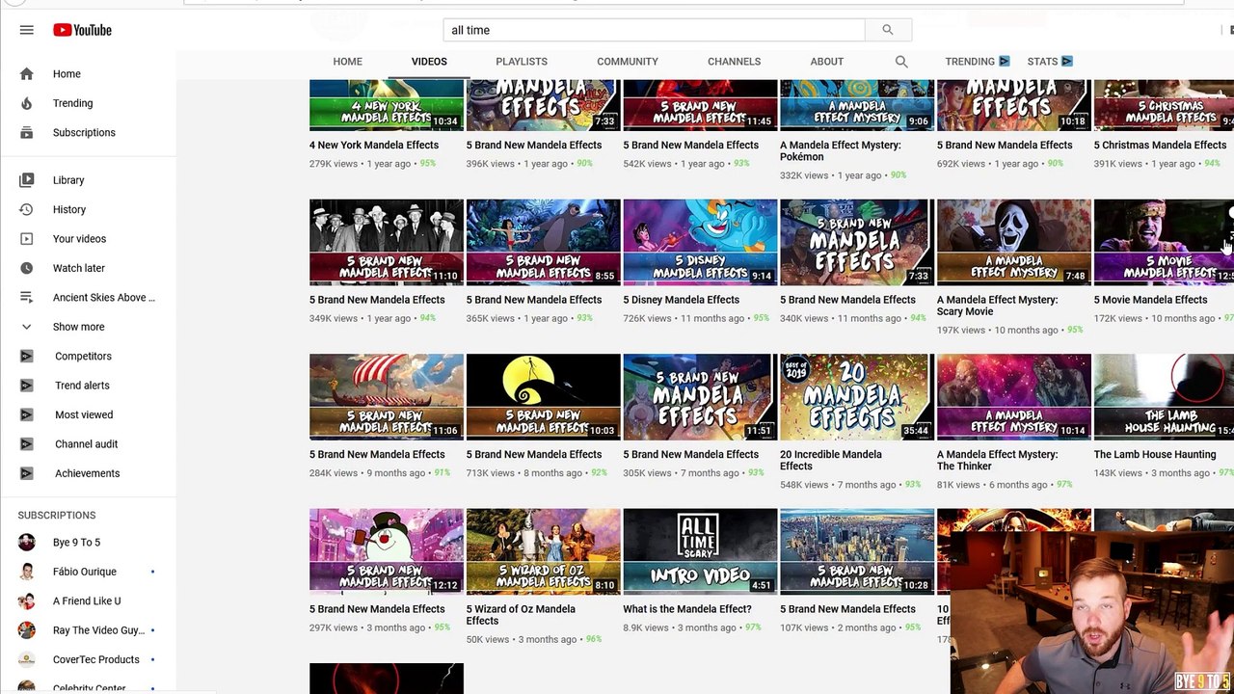The height and width of the screenshot is (694, 1234).
Task: Play the black-and-white men thumbnail 11:10
Action: [x=386, y=243]
